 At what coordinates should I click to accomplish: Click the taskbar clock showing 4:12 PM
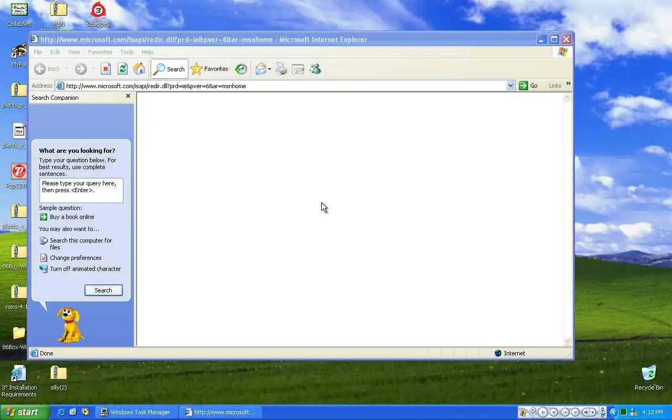(653, 412)
